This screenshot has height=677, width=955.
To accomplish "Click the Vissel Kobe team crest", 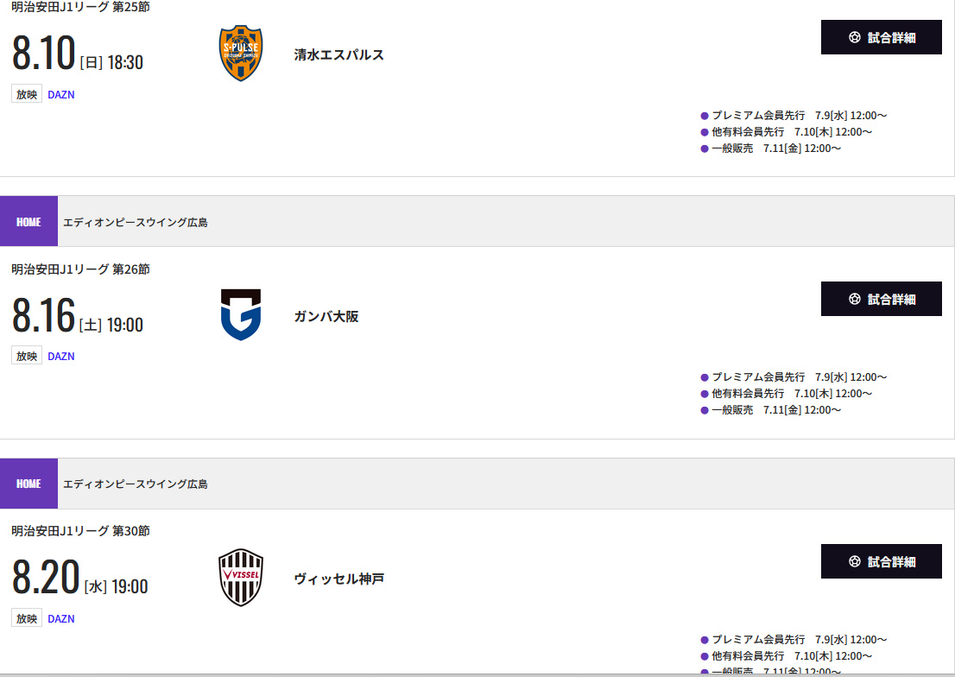I will click(241, 578).
